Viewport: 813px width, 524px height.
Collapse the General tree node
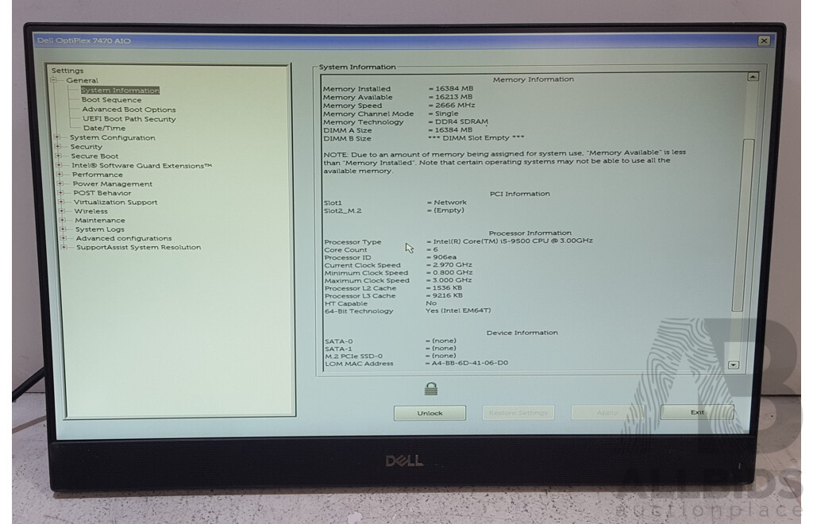(x=53, y=80)
